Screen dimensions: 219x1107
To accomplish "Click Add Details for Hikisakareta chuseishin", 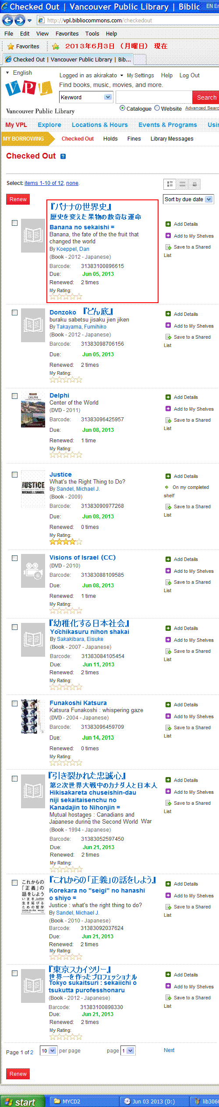I will click(182, 780).
